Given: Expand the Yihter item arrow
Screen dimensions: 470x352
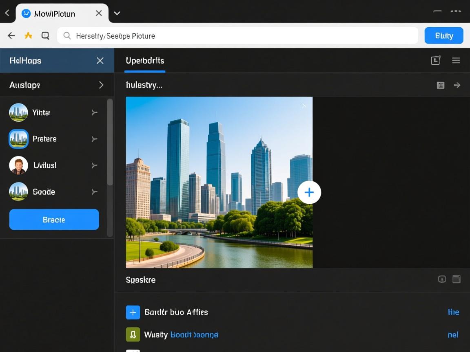Looking at the screenshot, I should (95, 112).
